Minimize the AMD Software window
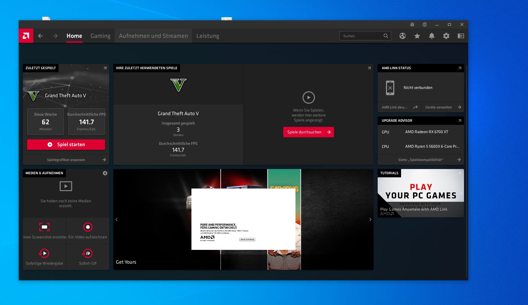Viewport: 528px width, 305px height. (x=437, y=24)
